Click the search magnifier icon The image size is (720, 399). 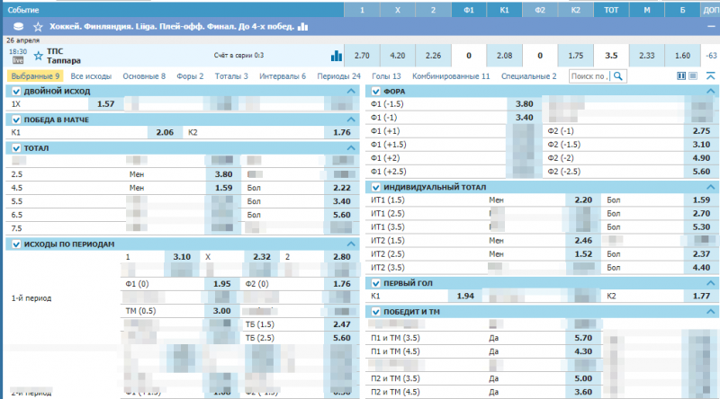(x=617, y=76)
